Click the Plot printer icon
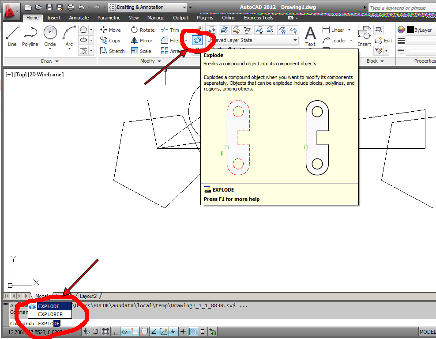 tap(71, 7)
